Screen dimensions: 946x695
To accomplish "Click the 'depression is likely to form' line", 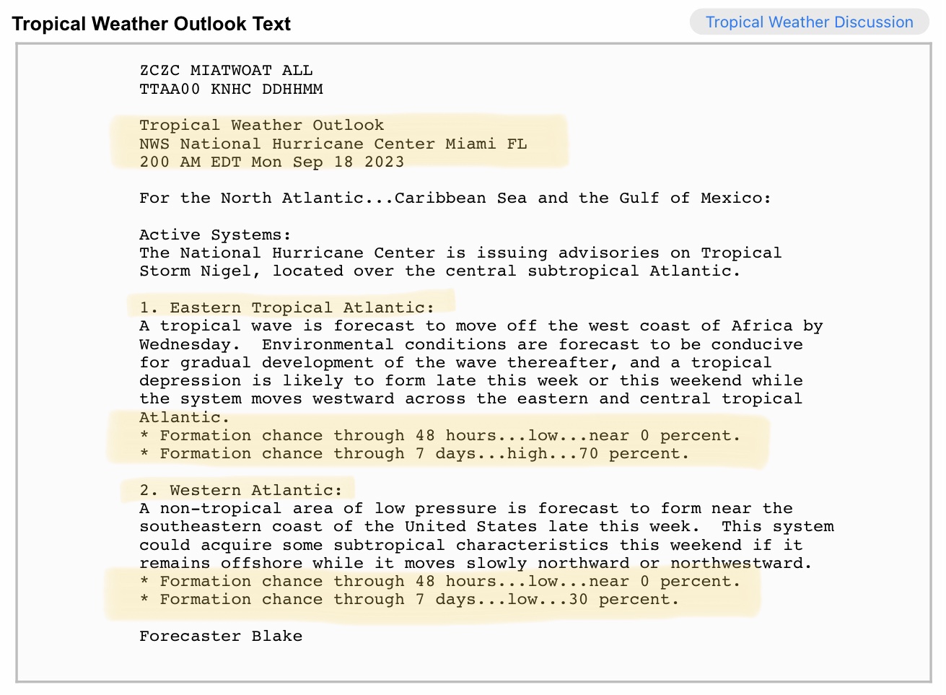I will click(x=471, y=380).
